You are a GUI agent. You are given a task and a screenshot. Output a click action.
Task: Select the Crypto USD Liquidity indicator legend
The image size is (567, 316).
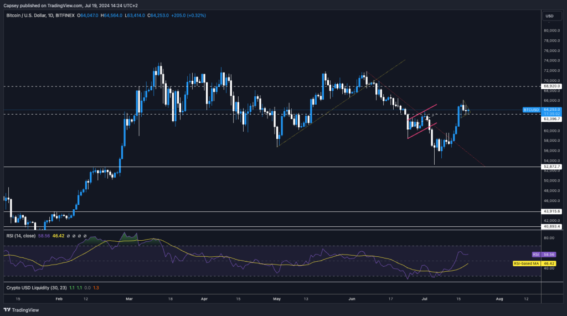pos(33,288)
